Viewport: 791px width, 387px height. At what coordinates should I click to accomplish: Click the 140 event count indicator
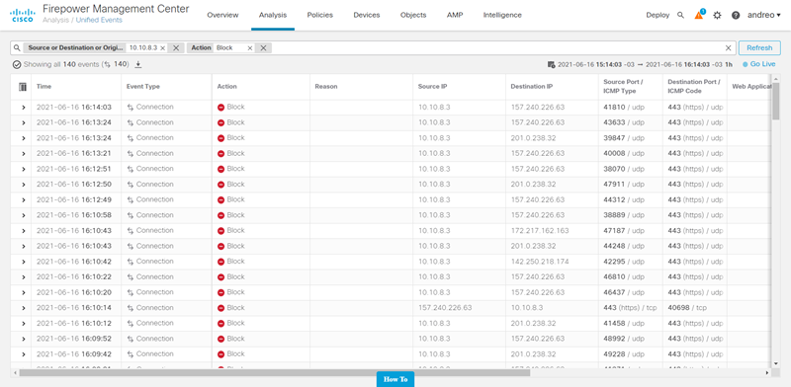(x=116, y=64)
